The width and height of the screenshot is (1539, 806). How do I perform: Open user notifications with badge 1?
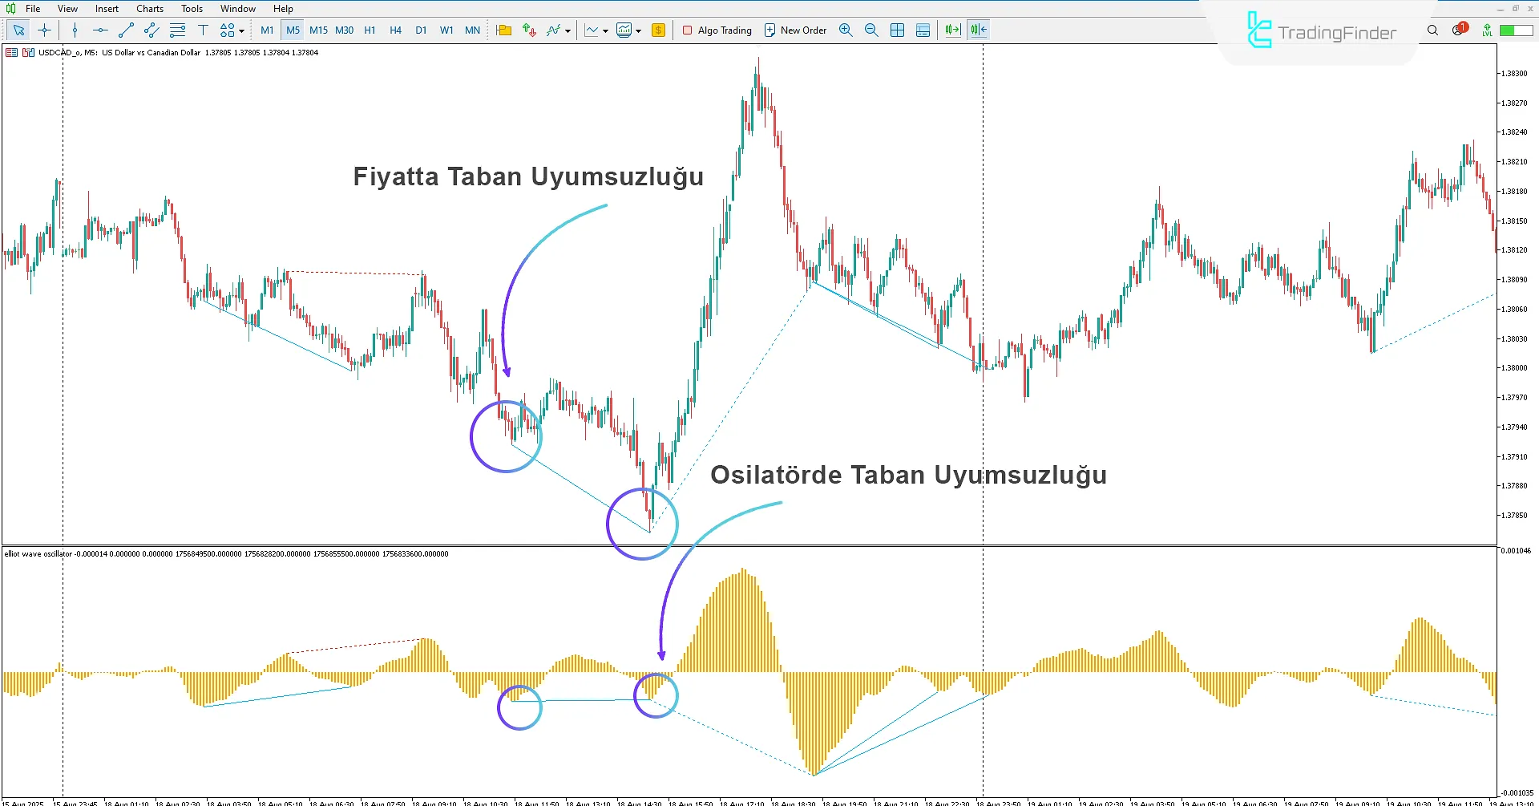(x=1458, y=30)
